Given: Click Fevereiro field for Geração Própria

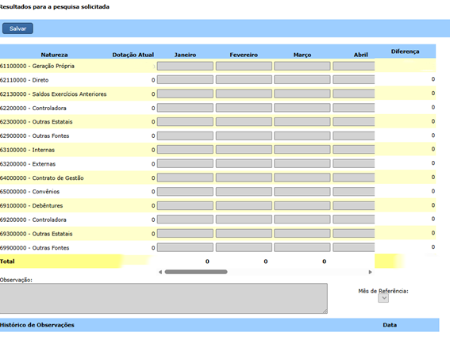Looking at the screenshot, I should point(244,66).
